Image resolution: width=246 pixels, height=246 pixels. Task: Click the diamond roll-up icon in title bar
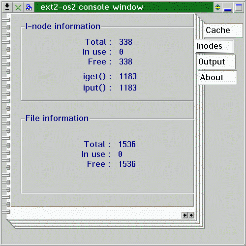217,7
